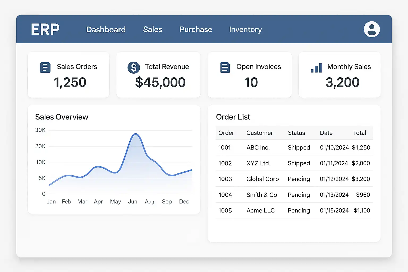This screenshot has width=408, height=272.
Task: Open the Dashboard menu item
Action: click(106, 29)
